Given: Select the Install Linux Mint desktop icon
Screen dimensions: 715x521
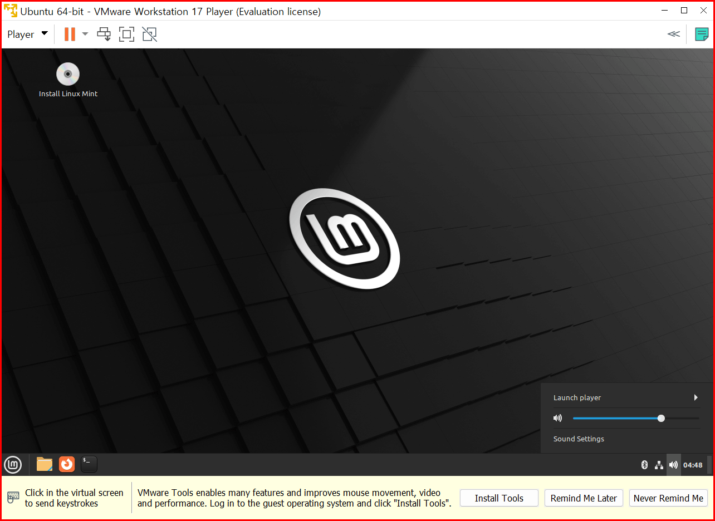Looking at the screenshot, I should click(x=68, y=81).
